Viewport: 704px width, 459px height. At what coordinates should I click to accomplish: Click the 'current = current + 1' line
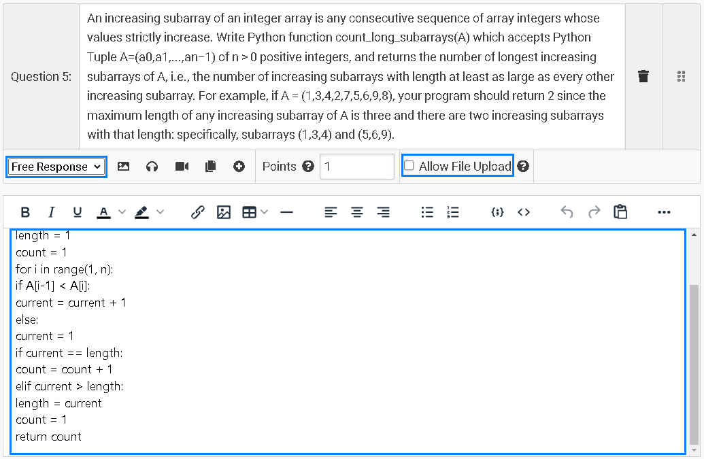pyautogui.click(x=71, y=303)
